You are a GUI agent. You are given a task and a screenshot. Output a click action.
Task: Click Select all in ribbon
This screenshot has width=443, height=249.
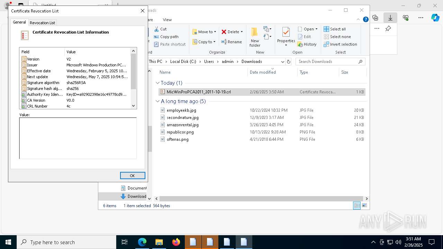335,29
